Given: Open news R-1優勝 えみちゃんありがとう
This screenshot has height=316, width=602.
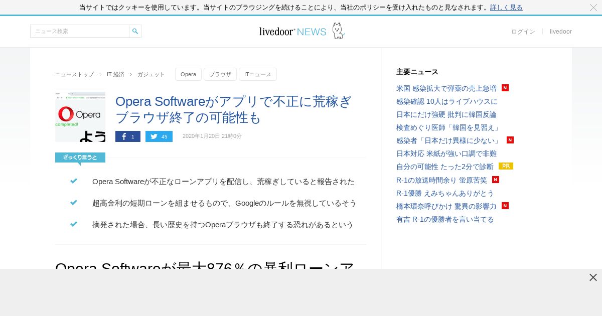Looking at the screenshot, I should (445, 193).
